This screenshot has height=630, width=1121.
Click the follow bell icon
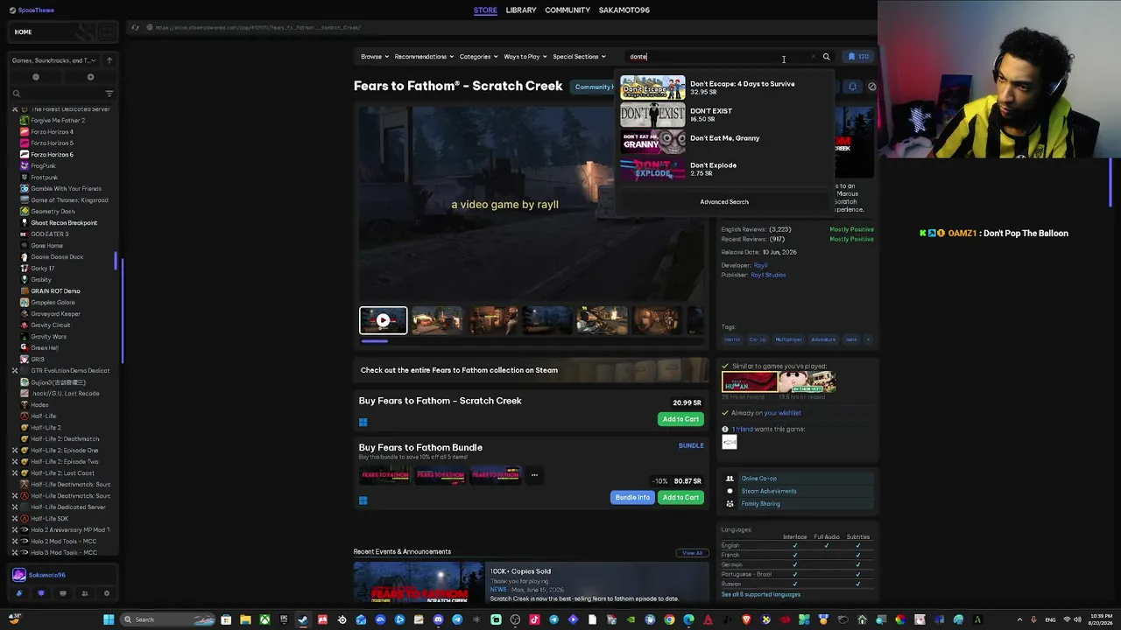(x=853, y=87)
